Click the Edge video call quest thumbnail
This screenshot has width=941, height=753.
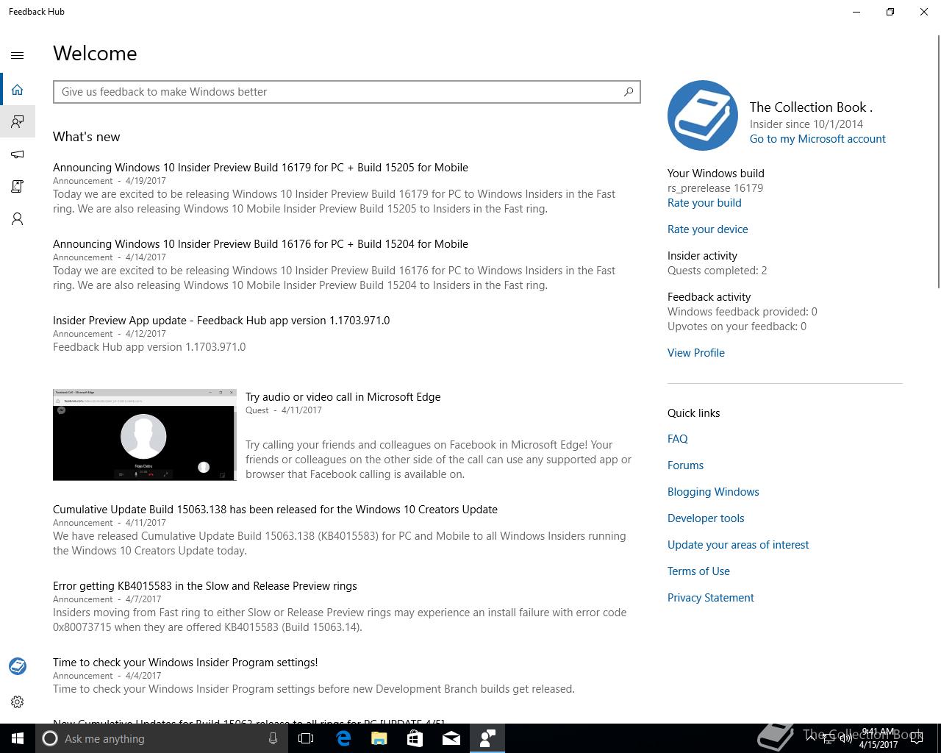(145, 435)
